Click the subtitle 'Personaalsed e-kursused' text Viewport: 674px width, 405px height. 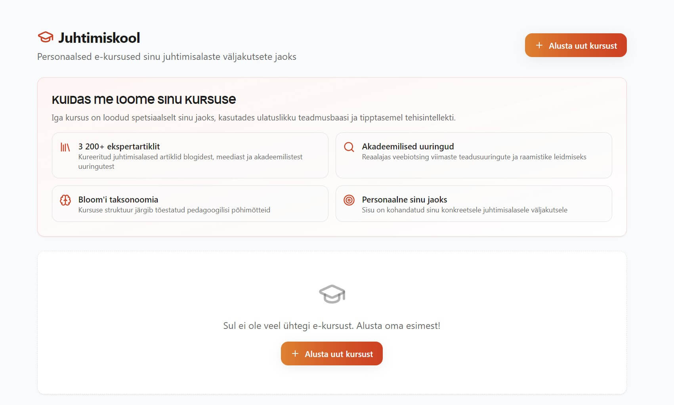[x=167, y=57]
